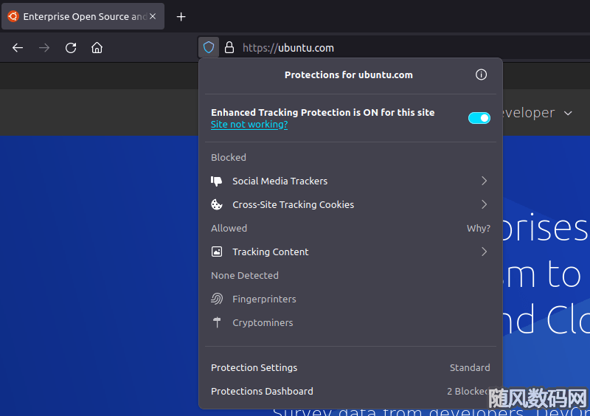Image resolution: width=590 pixels, height=416 pixels.
Task: Turn off Enhanced Tracking Protection toggle
Action: click(479, 118)
